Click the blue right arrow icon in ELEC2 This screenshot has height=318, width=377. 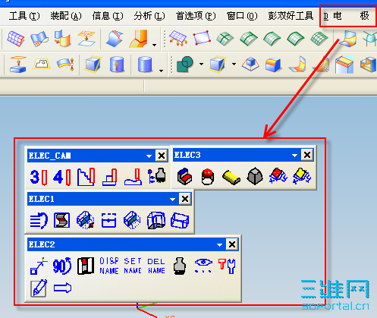[x=62, y=288]
